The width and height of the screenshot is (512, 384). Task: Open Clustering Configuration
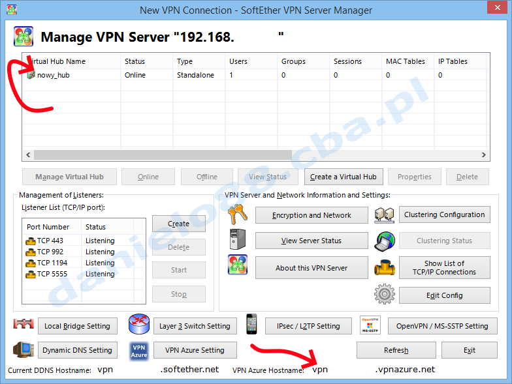444,214
